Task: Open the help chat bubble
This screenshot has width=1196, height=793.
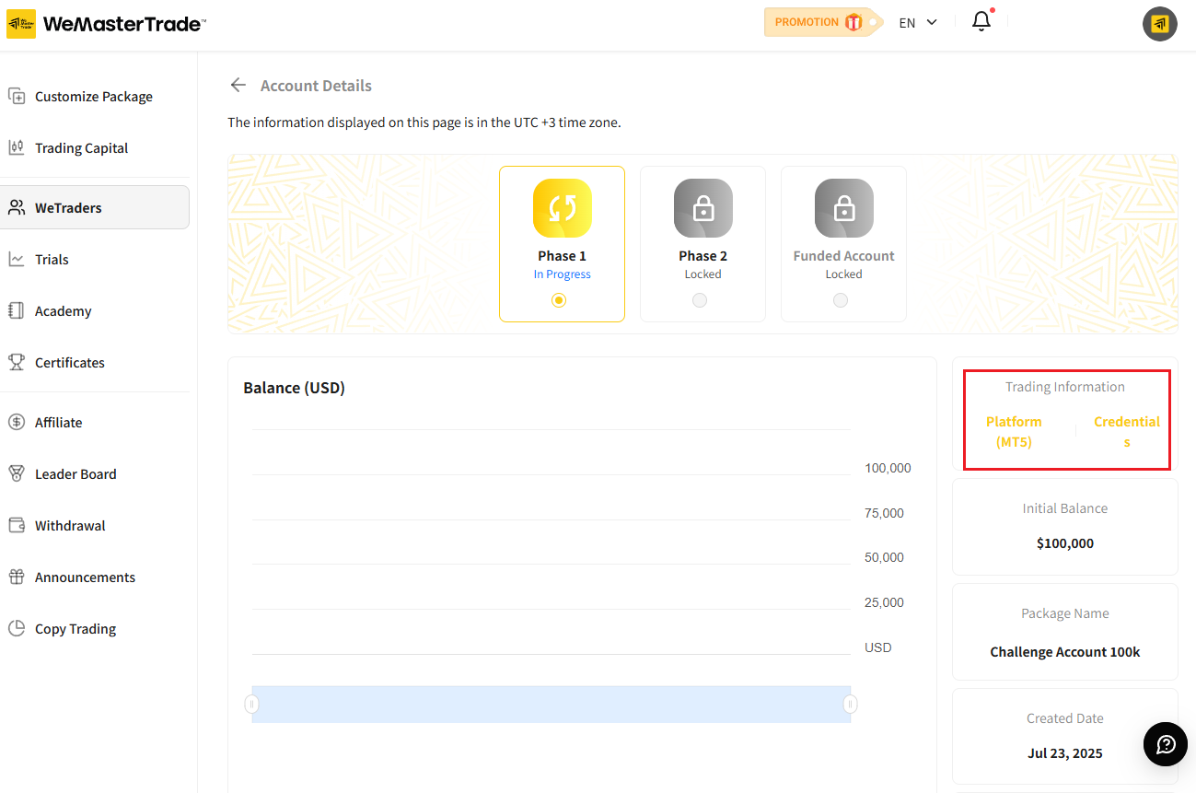Action: (1166, 744)
